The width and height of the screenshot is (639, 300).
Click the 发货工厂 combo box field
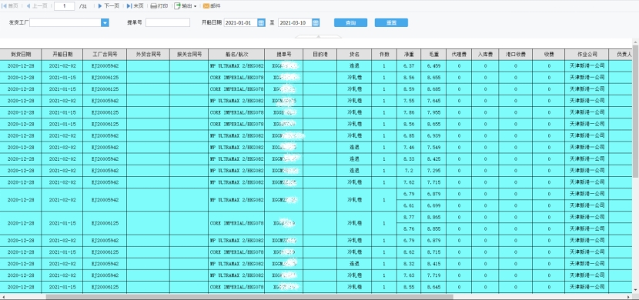tap(65, 23)
